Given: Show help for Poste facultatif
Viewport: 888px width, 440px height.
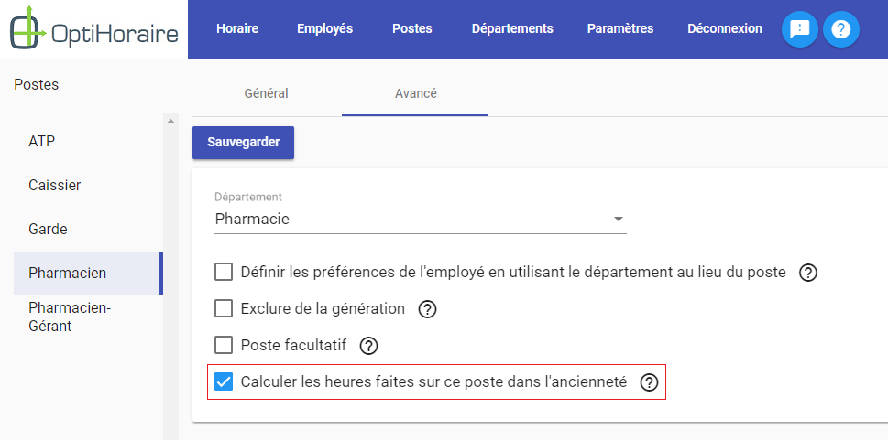Looking at the screenshot, I should (368, 346).
